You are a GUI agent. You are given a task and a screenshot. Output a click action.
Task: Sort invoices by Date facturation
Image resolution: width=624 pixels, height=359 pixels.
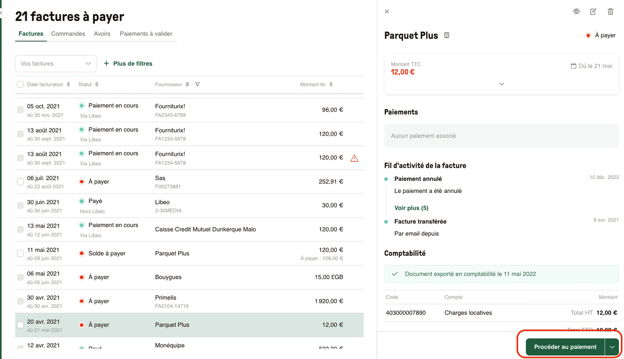click(69, 84)
